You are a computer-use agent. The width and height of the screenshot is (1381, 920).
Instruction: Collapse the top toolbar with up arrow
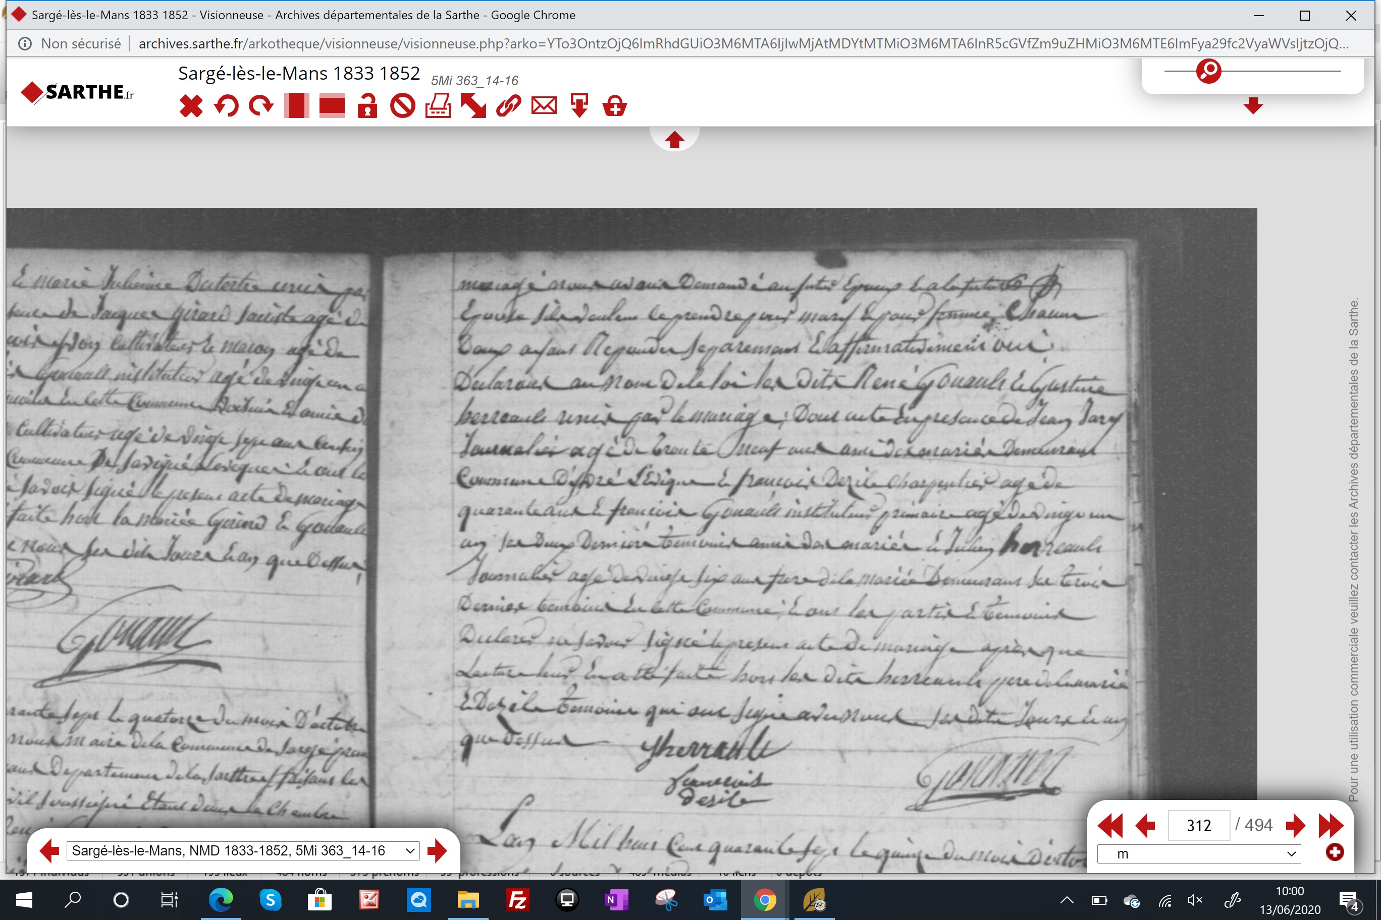pyautogui.click(x=674, y=140)
